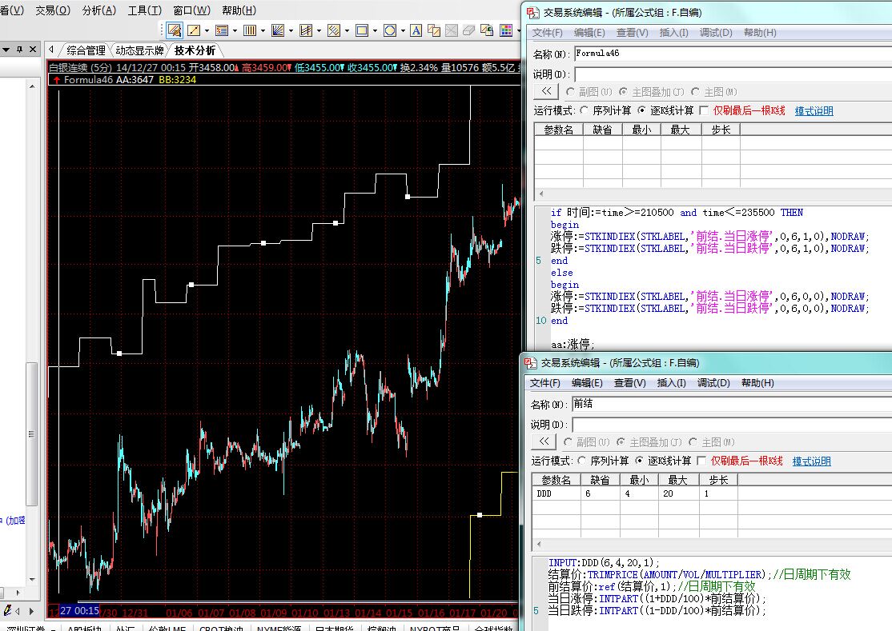
Task: Choose 序列计算 mode in 前结 editor
Action: tap(582, 461)
